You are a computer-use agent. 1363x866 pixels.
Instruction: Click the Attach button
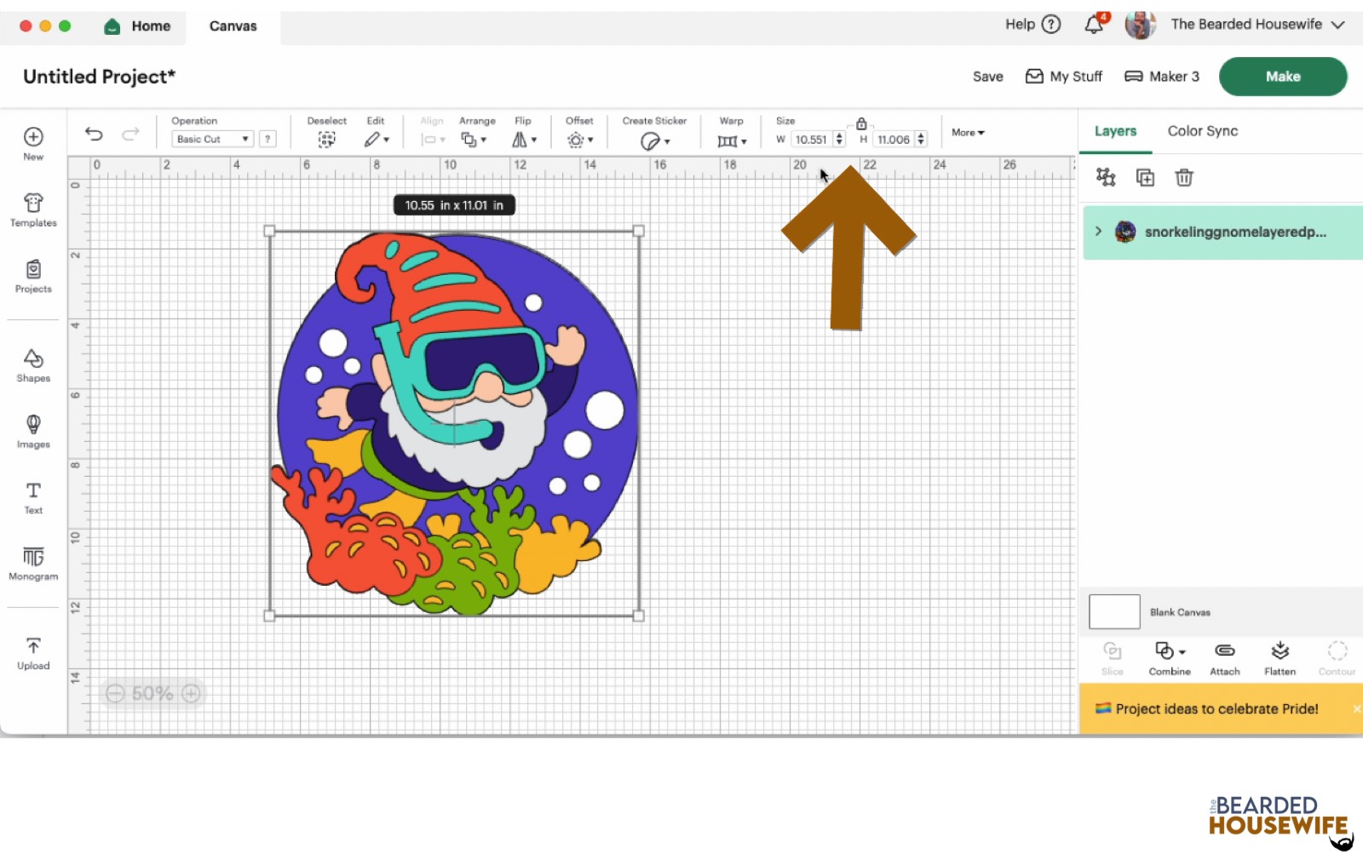tap(1225, 658)
